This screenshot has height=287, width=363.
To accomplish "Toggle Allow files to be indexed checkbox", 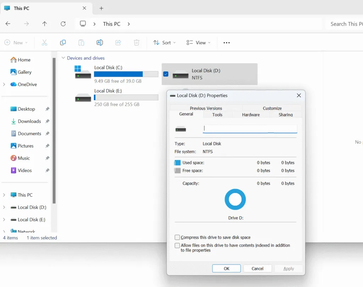I will [177, 245].
